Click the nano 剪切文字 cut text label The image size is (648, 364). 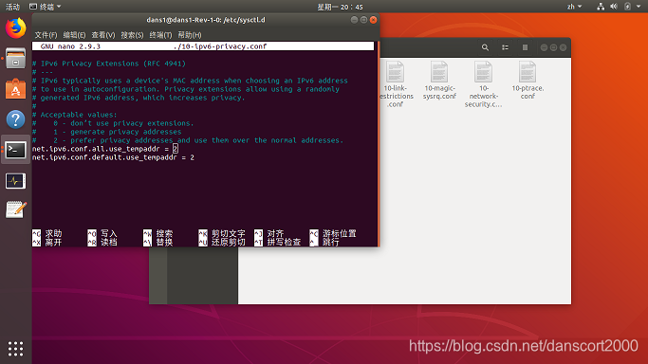click(228, 233)
